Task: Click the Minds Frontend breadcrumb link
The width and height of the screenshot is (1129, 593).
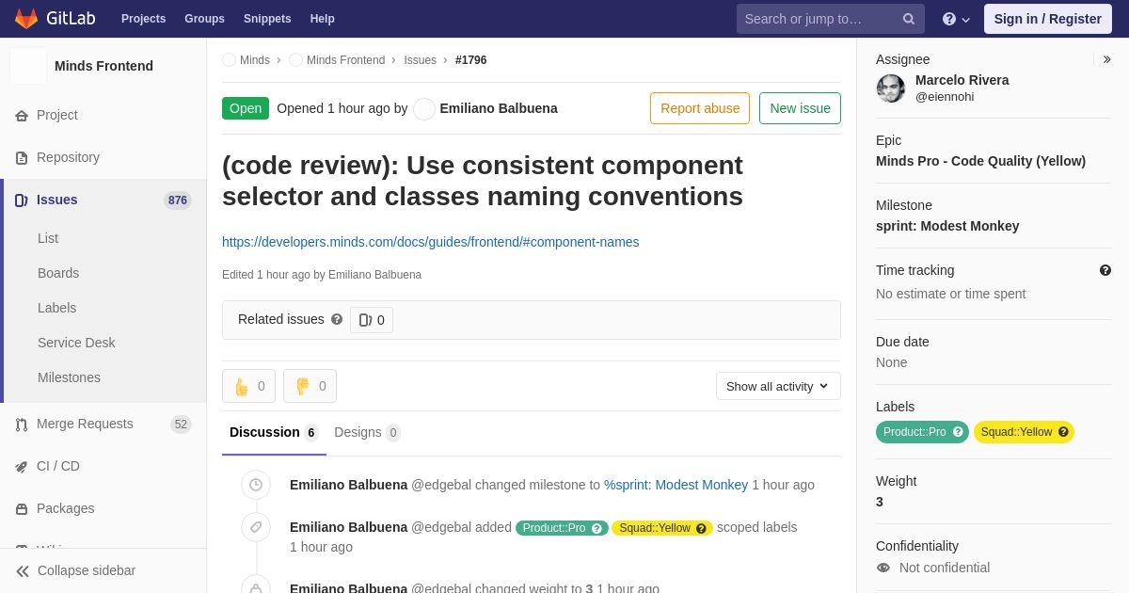Action: [345, 60]
